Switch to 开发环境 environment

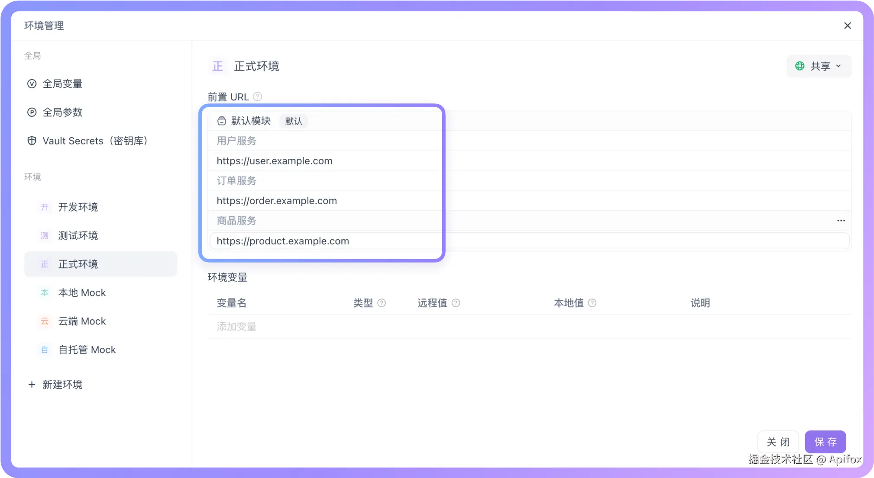click(x=78, y=207)
